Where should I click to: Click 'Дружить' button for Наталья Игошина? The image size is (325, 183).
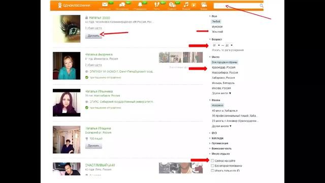93,146
